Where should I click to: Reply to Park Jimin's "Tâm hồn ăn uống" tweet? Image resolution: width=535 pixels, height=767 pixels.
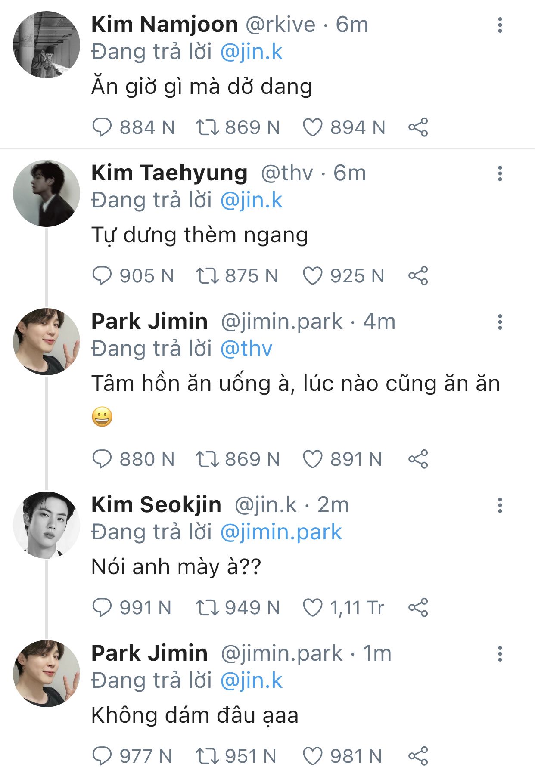(x=102, y=459)
